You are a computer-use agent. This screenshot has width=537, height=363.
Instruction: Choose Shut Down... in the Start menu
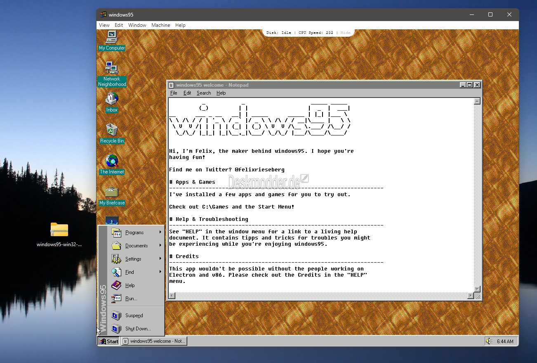(136, 329)
